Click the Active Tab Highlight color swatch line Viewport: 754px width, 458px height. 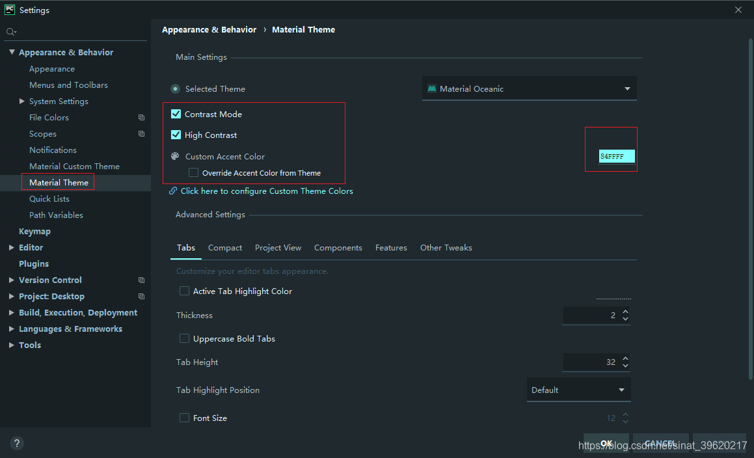pyautogui.click(x=613, y=298)
